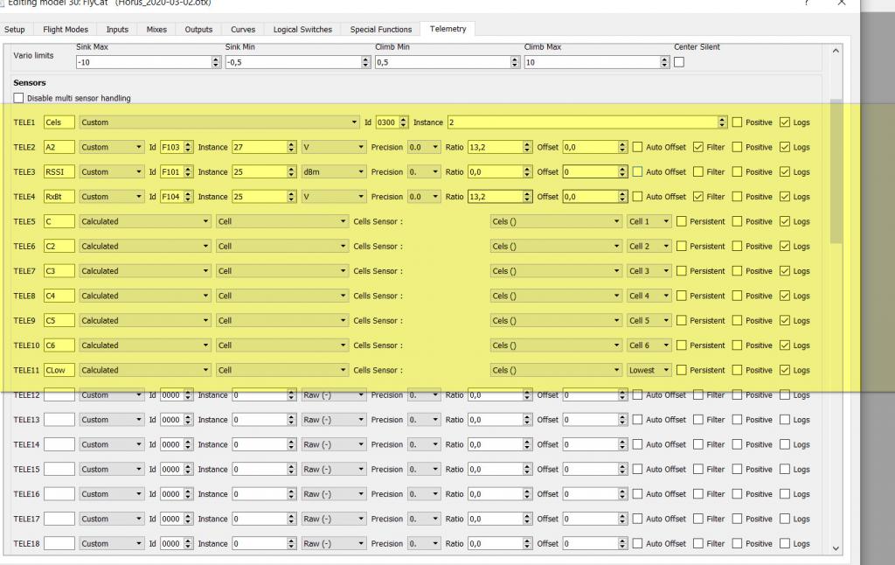895x565 pixels.
Task: Open TELE1 Custom sensor type dropdown
Action: point(219,122)
